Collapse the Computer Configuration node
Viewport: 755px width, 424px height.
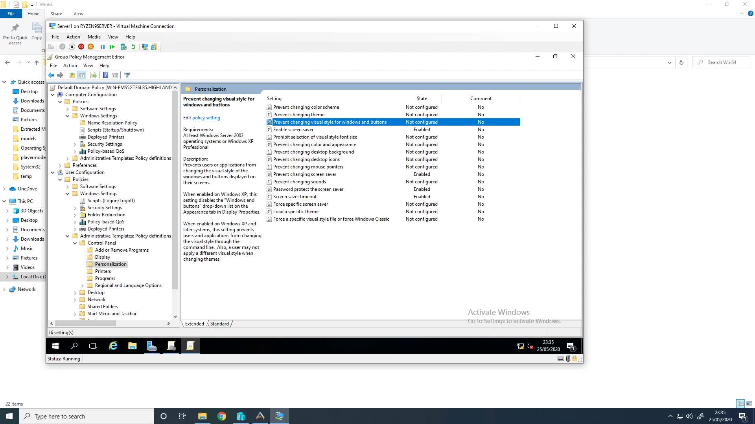(53, 95)
